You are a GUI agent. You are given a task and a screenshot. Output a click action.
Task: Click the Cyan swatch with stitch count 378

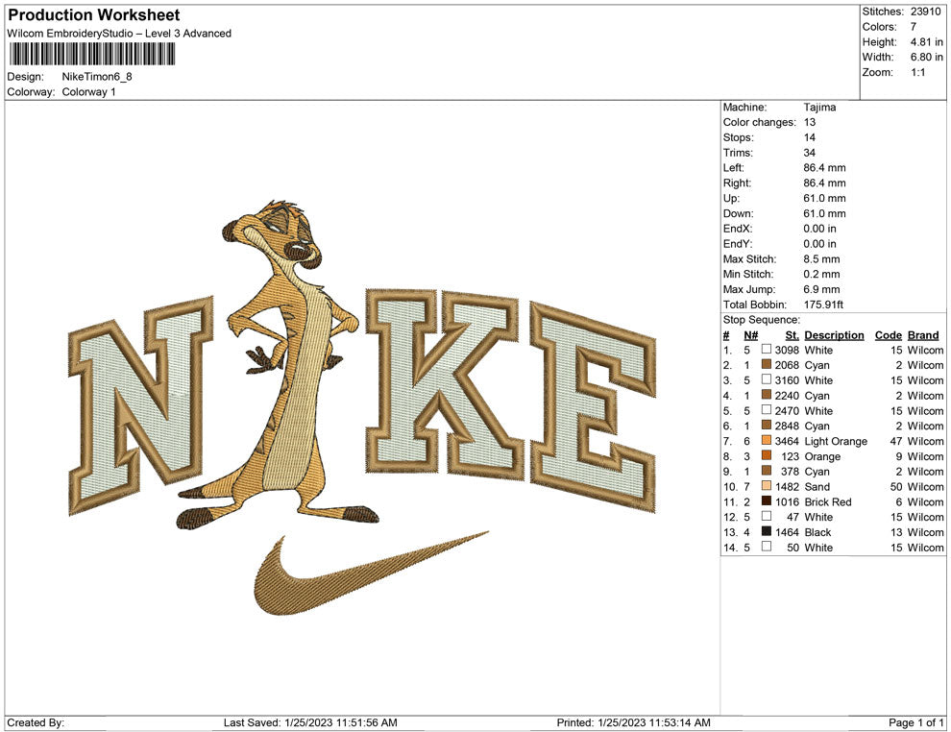766,471
